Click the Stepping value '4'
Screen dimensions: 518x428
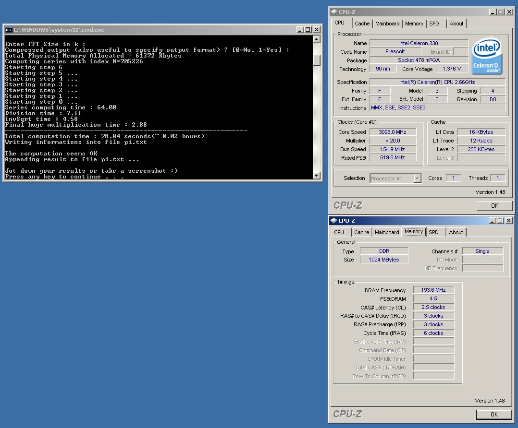click(493, 91)
